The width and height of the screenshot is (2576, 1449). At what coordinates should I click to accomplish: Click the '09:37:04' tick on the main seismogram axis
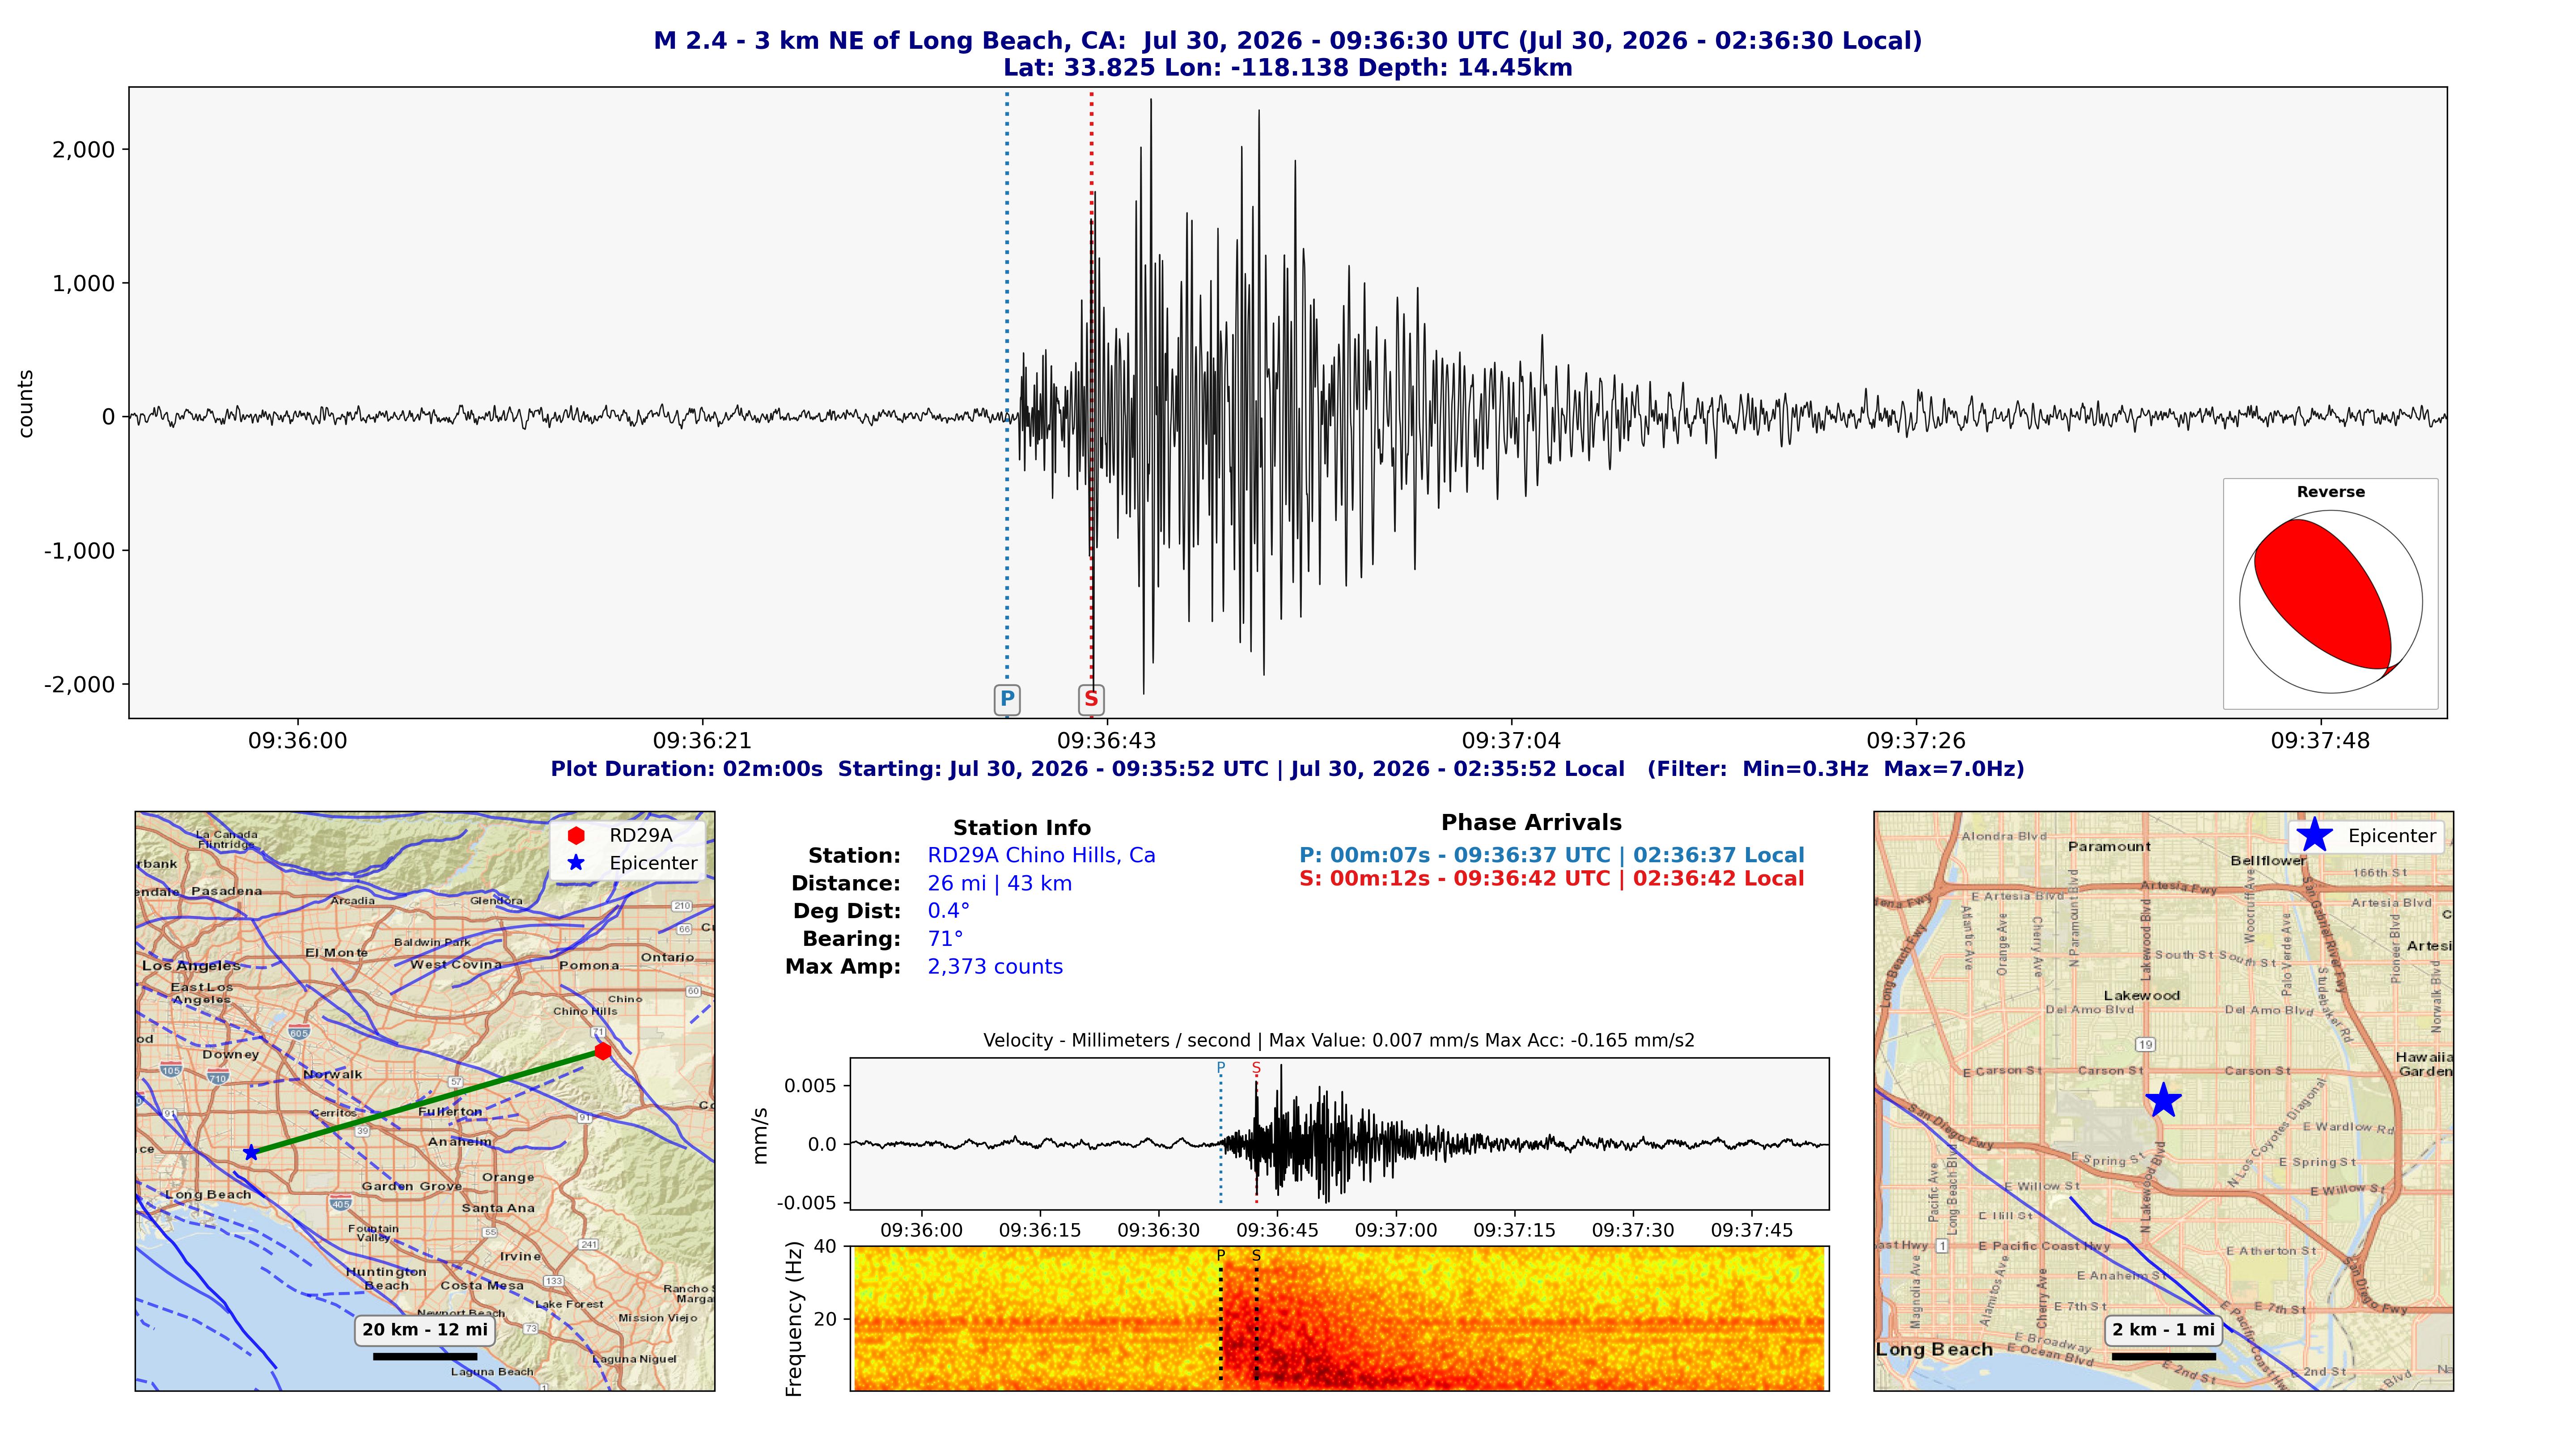pos(1511,741)
